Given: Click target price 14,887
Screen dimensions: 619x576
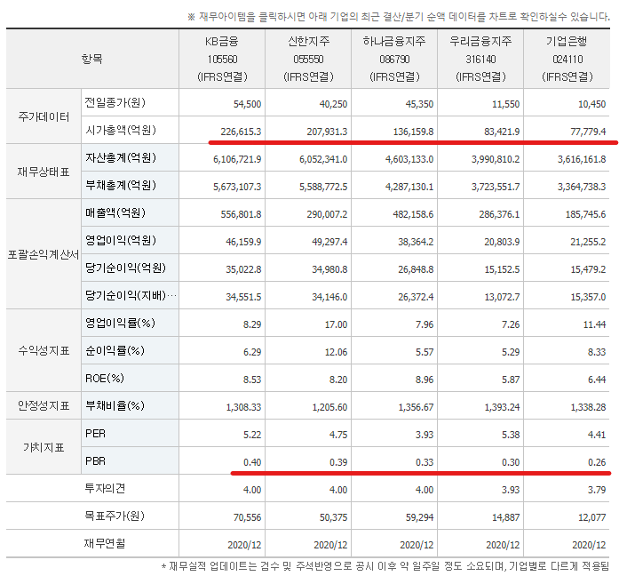Looking at the screenshot, I should coord(505,517).
